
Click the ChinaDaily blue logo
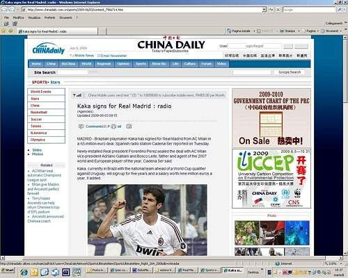pos(49,49)
